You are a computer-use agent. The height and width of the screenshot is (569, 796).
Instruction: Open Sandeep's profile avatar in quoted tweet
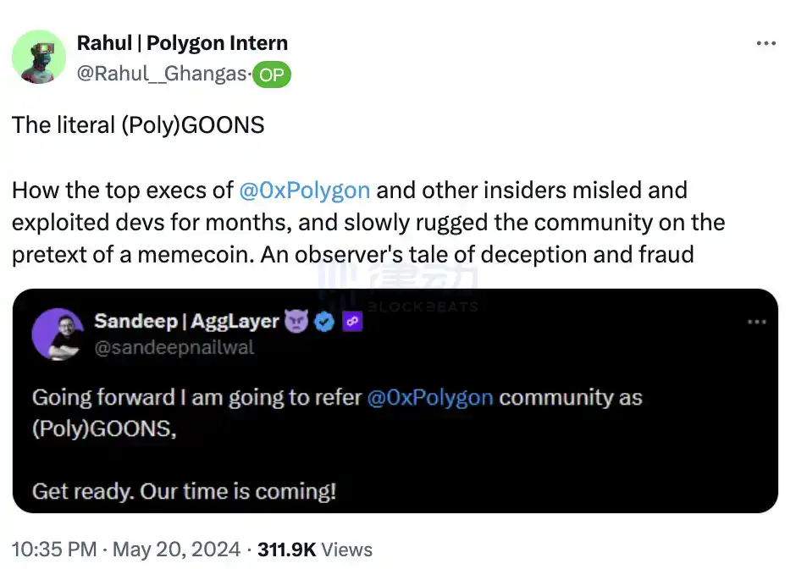pos(58,334)
